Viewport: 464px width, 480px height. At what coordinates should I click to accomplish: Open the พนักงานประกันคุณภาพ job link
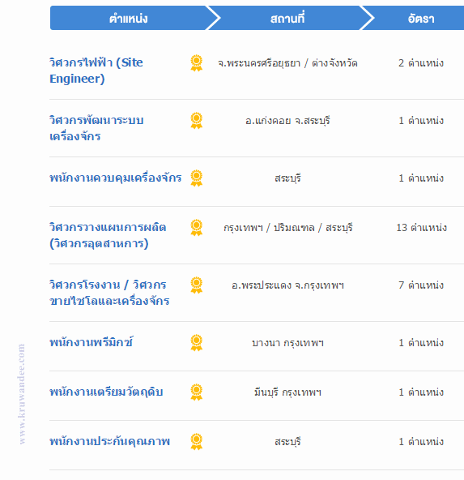point(110,441)
